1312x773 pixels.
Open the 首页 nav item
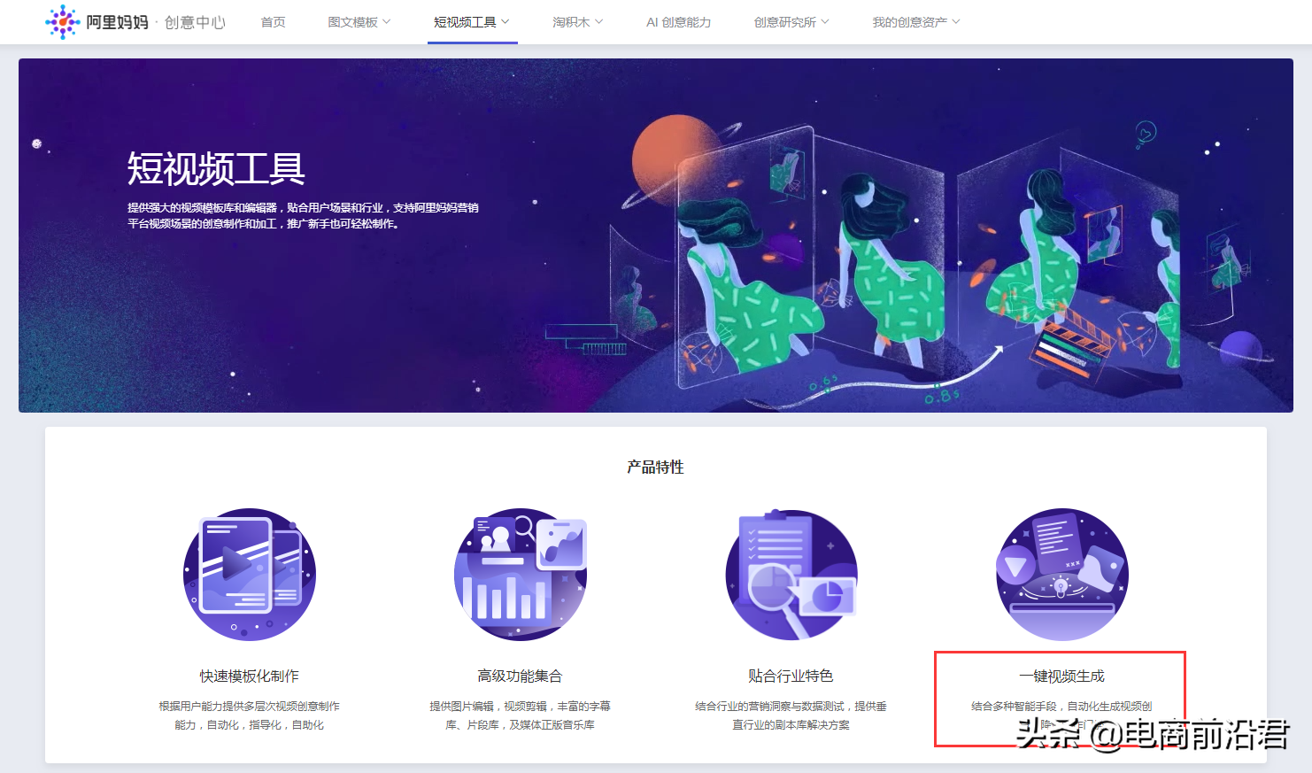273,22
